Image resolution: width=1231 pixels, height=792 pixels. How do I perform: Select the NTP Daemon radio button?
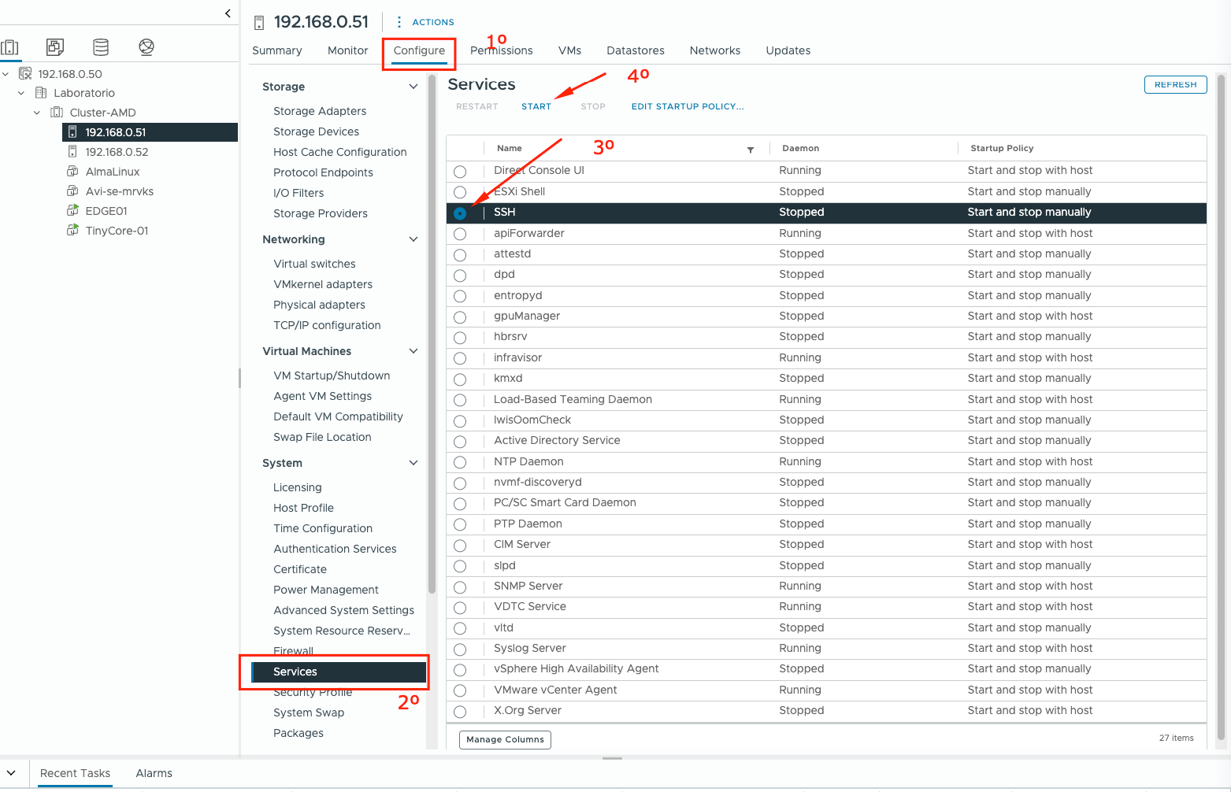(460, 462)
